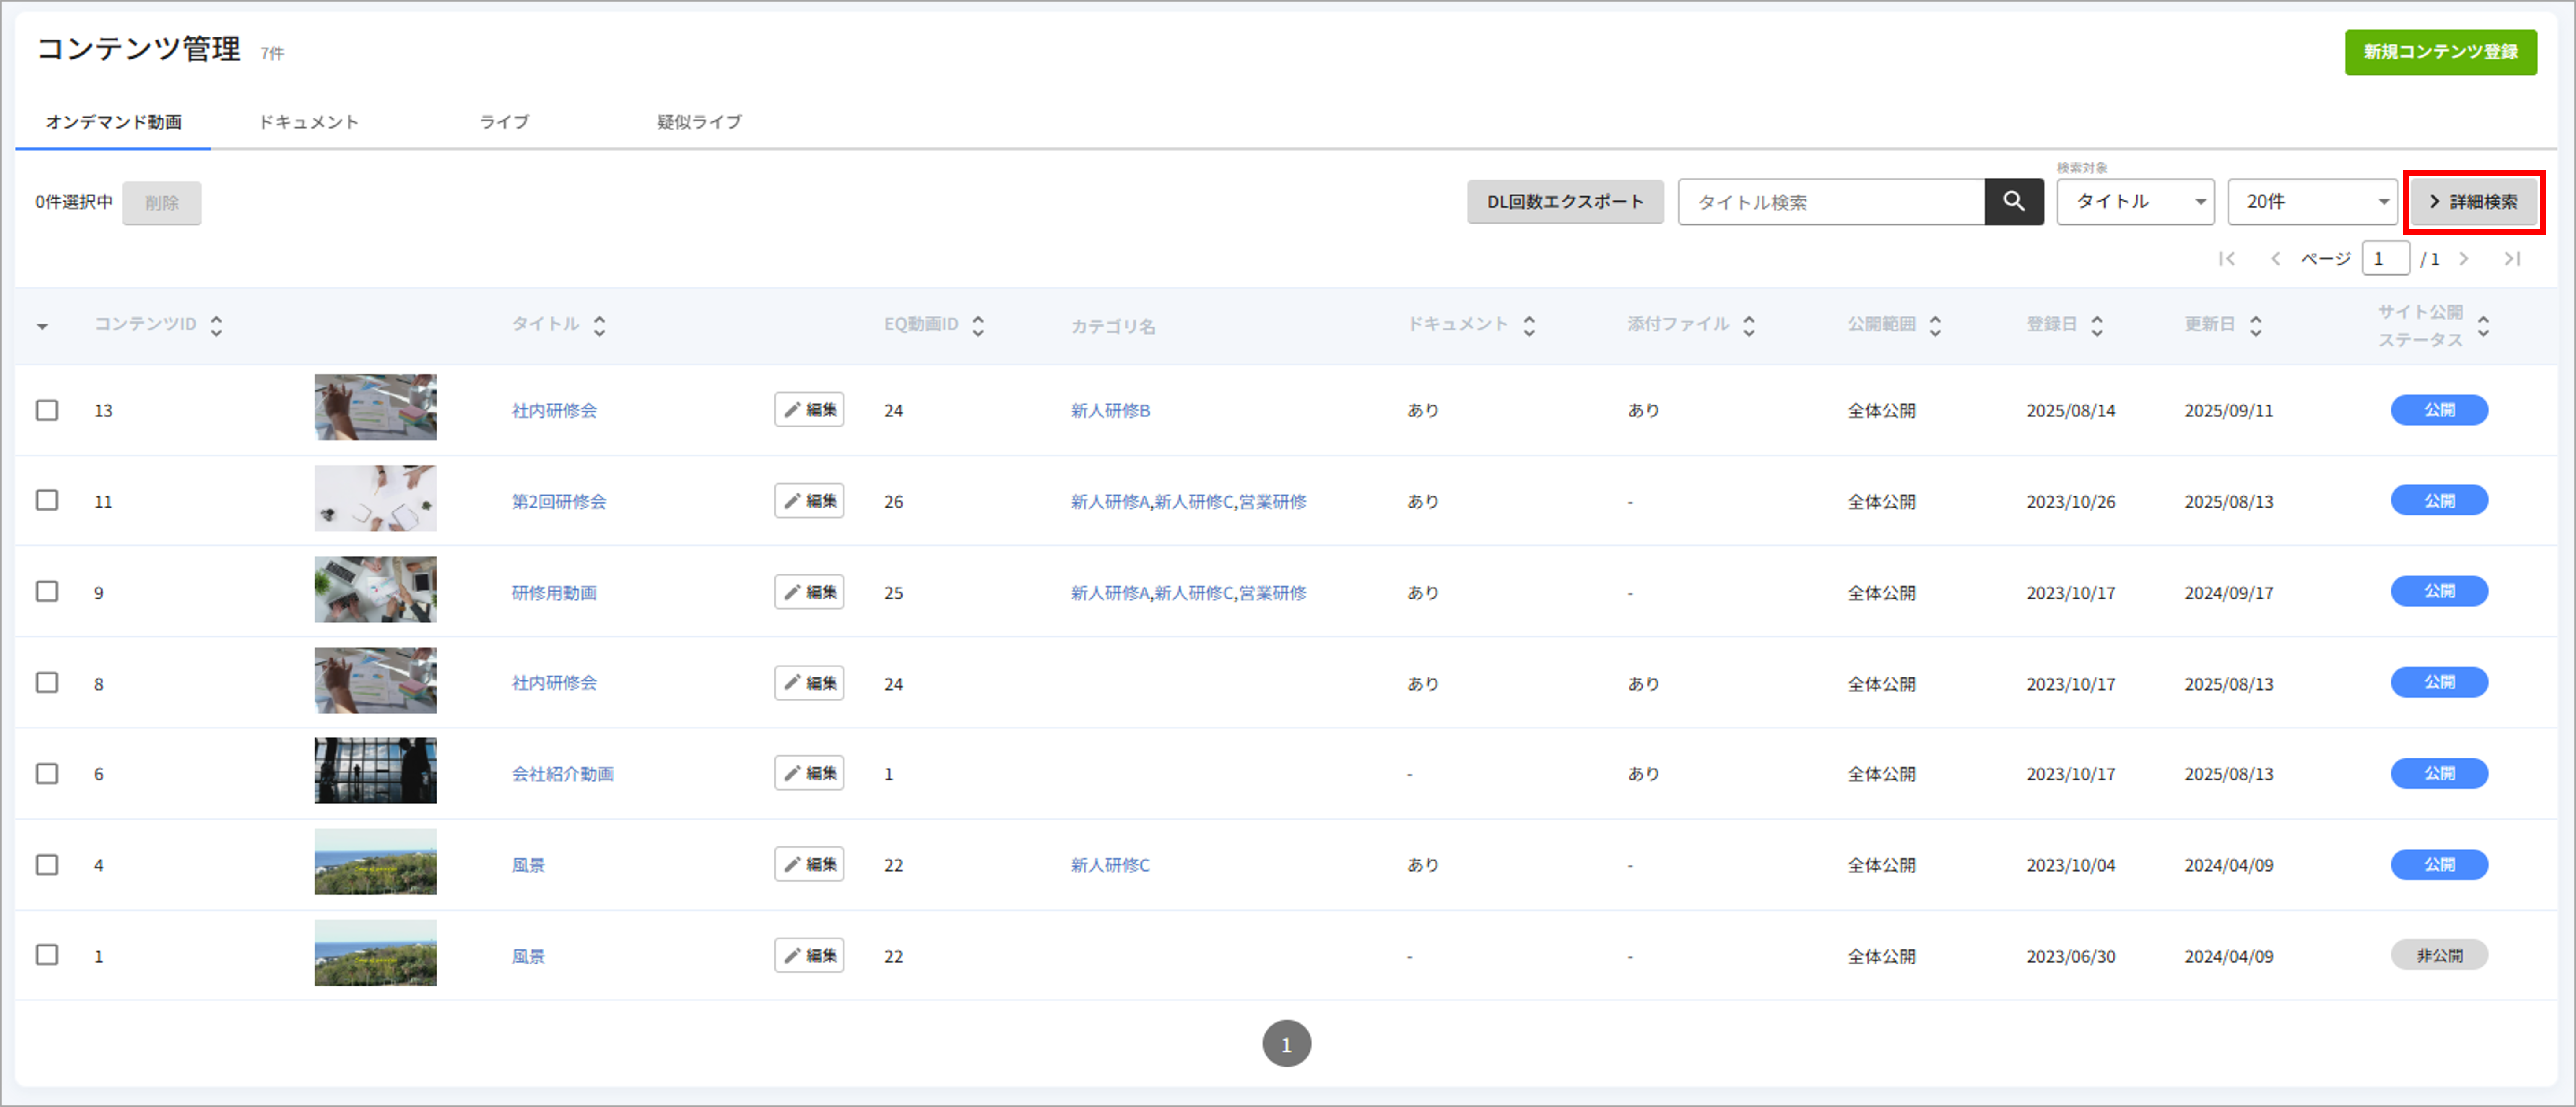Open 風景 title link for ID 1
2576x1107 pixels.
coord(528,956)
